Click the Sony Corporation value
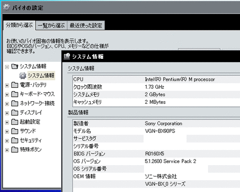The height and width of the screenshot is (192, 240). pos(163,124)
